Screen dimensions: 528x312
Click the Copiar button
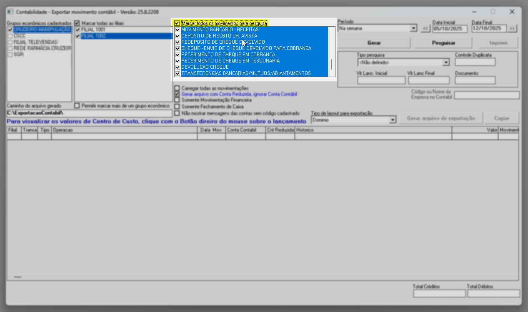click(x=502, y=118)
